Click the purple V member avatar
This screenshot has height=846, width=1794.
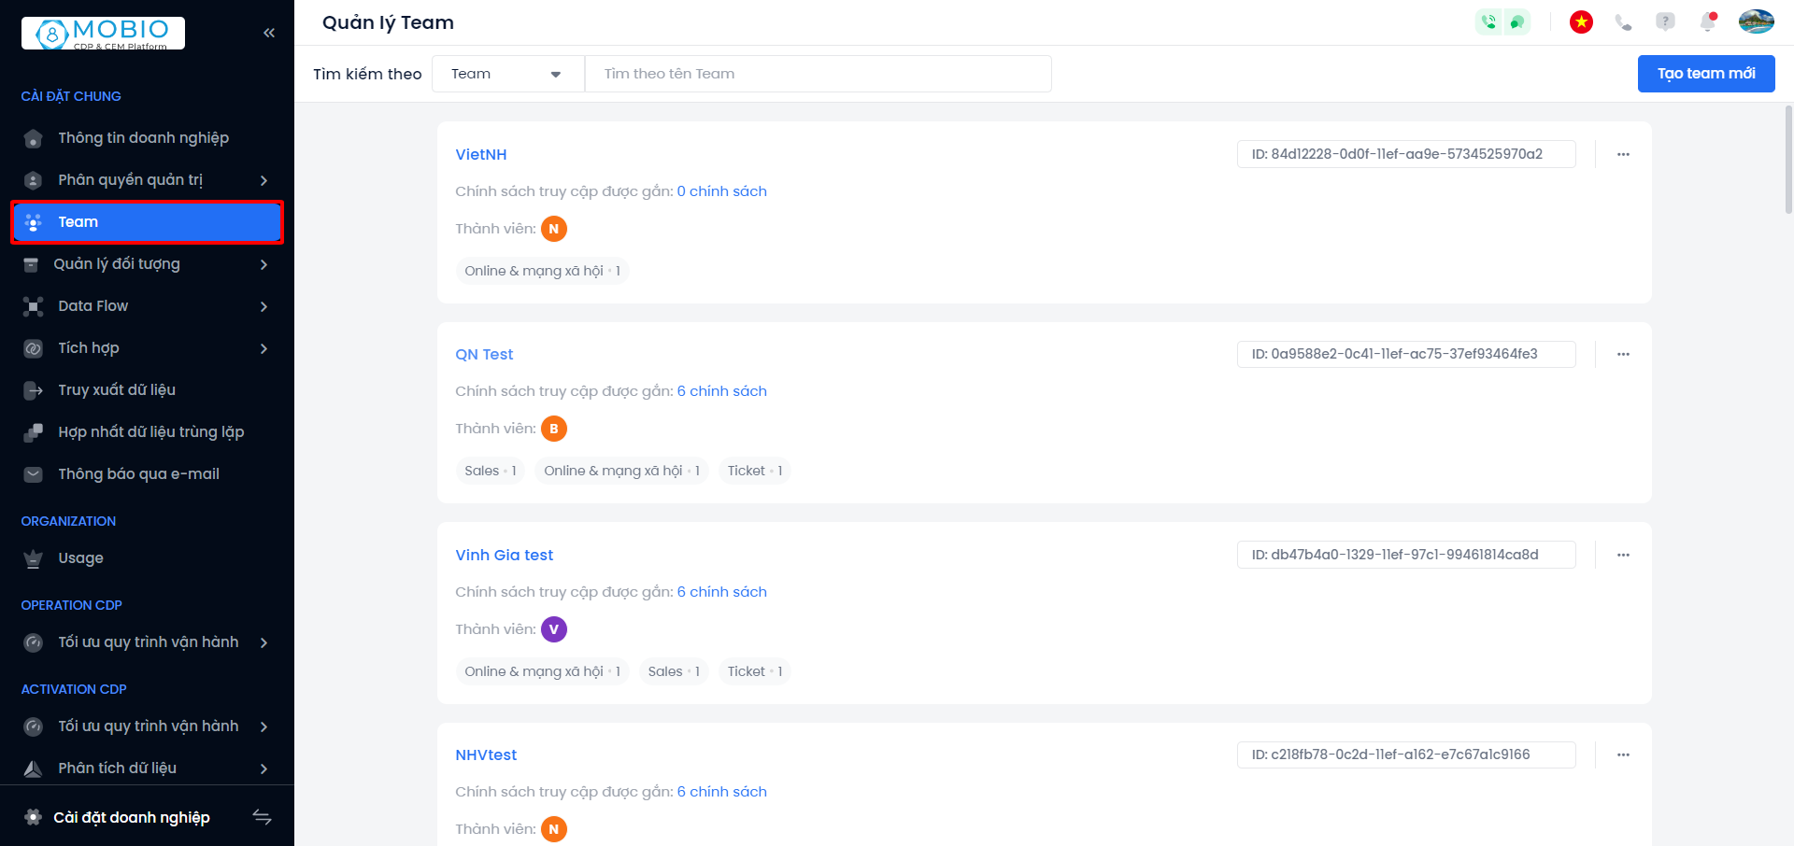coord(554,629)
